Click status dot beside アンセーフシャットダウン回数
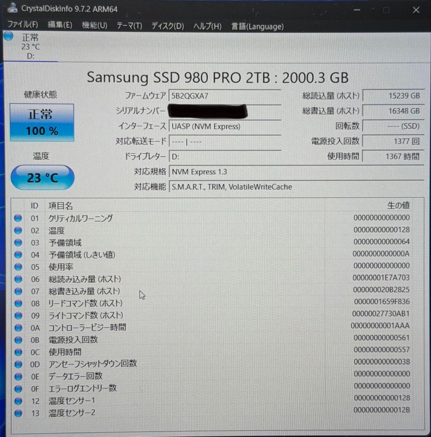Screen dimensions: 431x437 pos(18,364)
